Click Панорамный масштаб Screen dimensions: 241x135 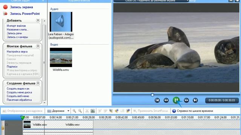(20, 55)
